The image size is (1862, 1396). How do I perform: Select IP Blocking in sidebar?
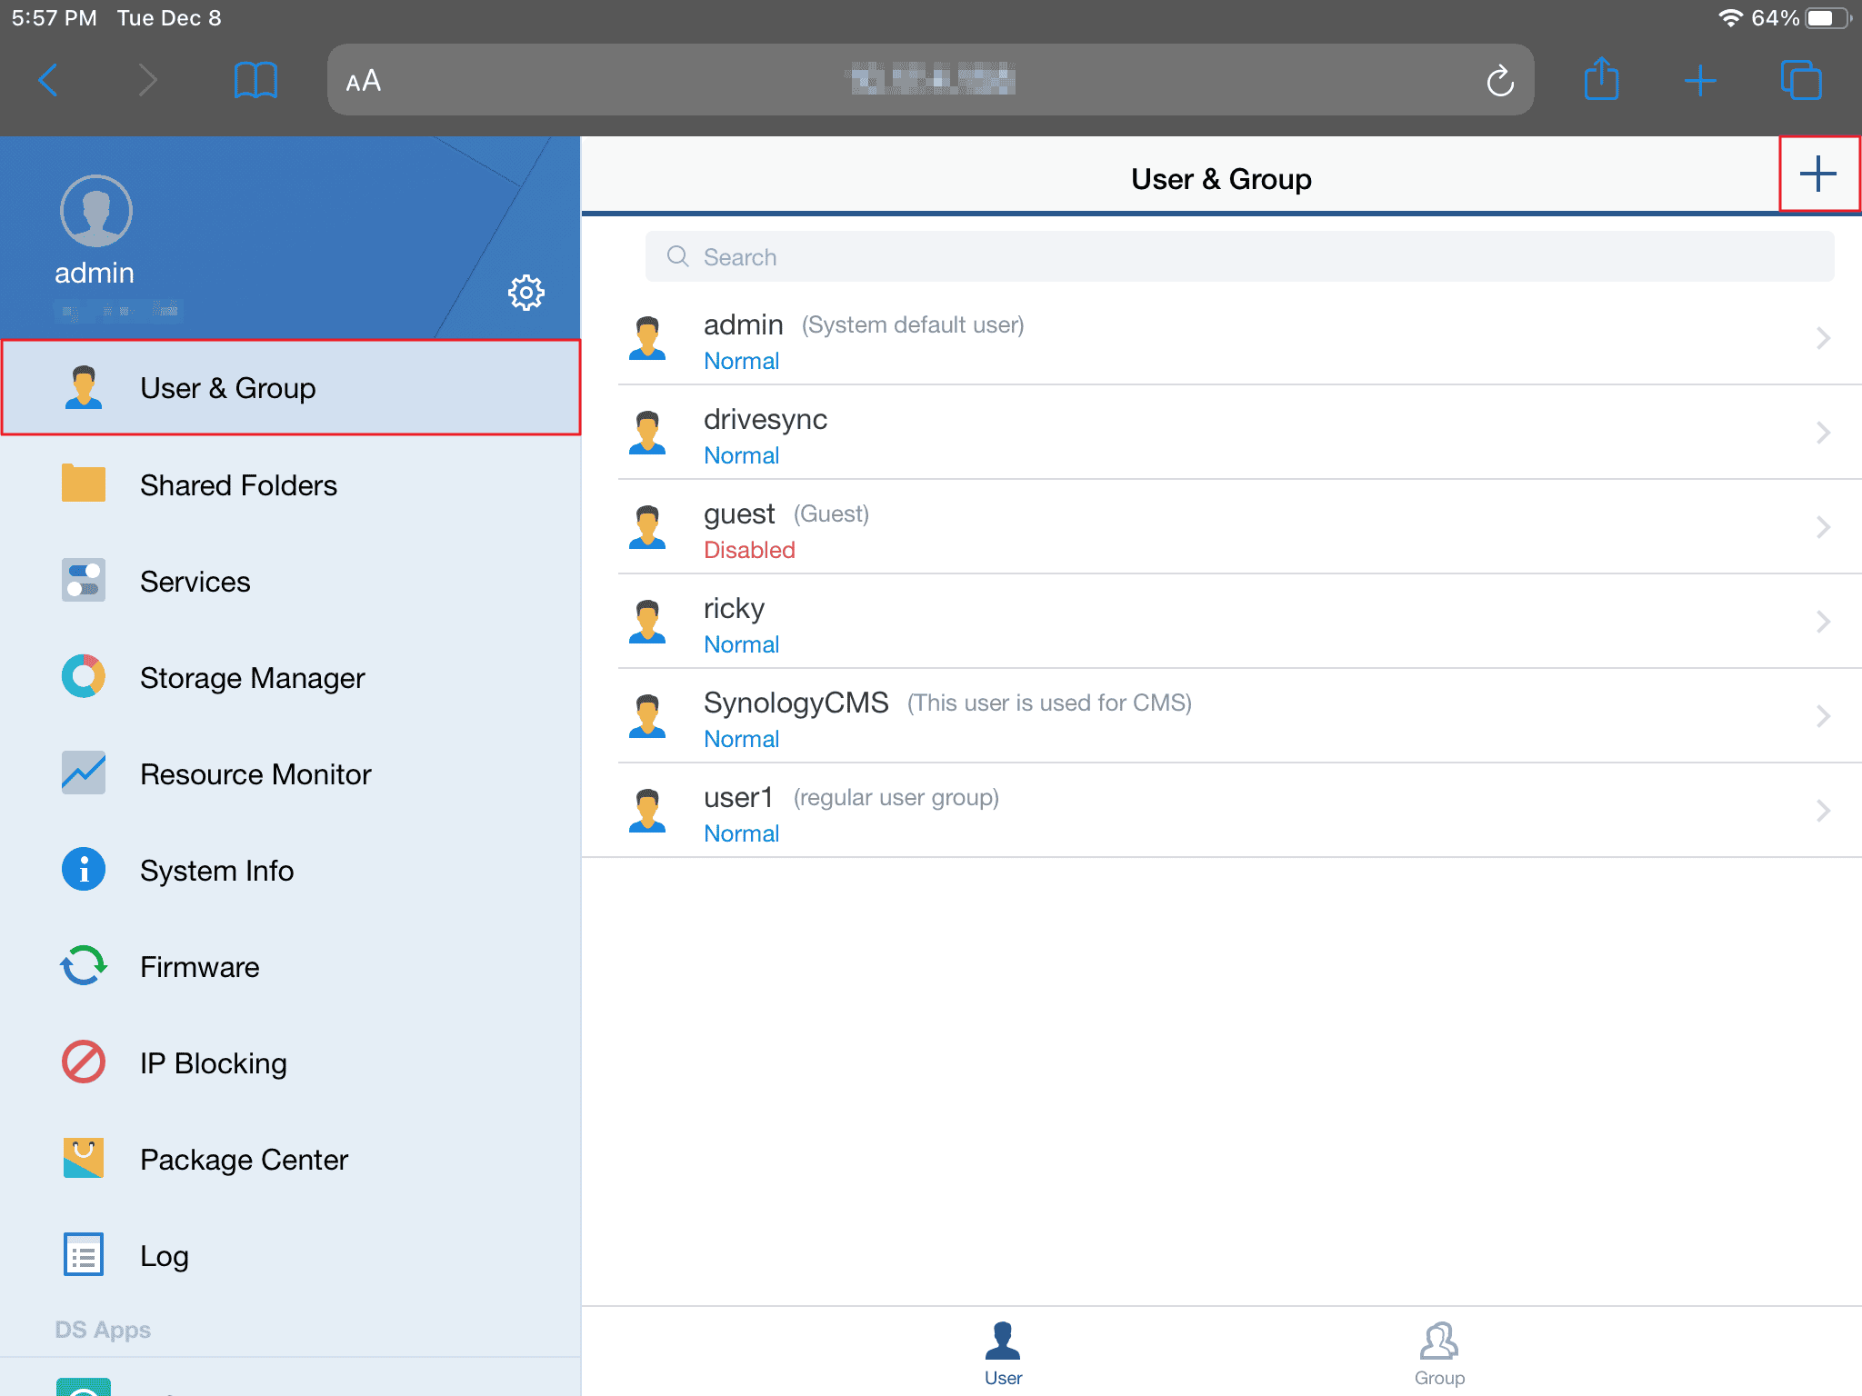(x=213, y=1063)
